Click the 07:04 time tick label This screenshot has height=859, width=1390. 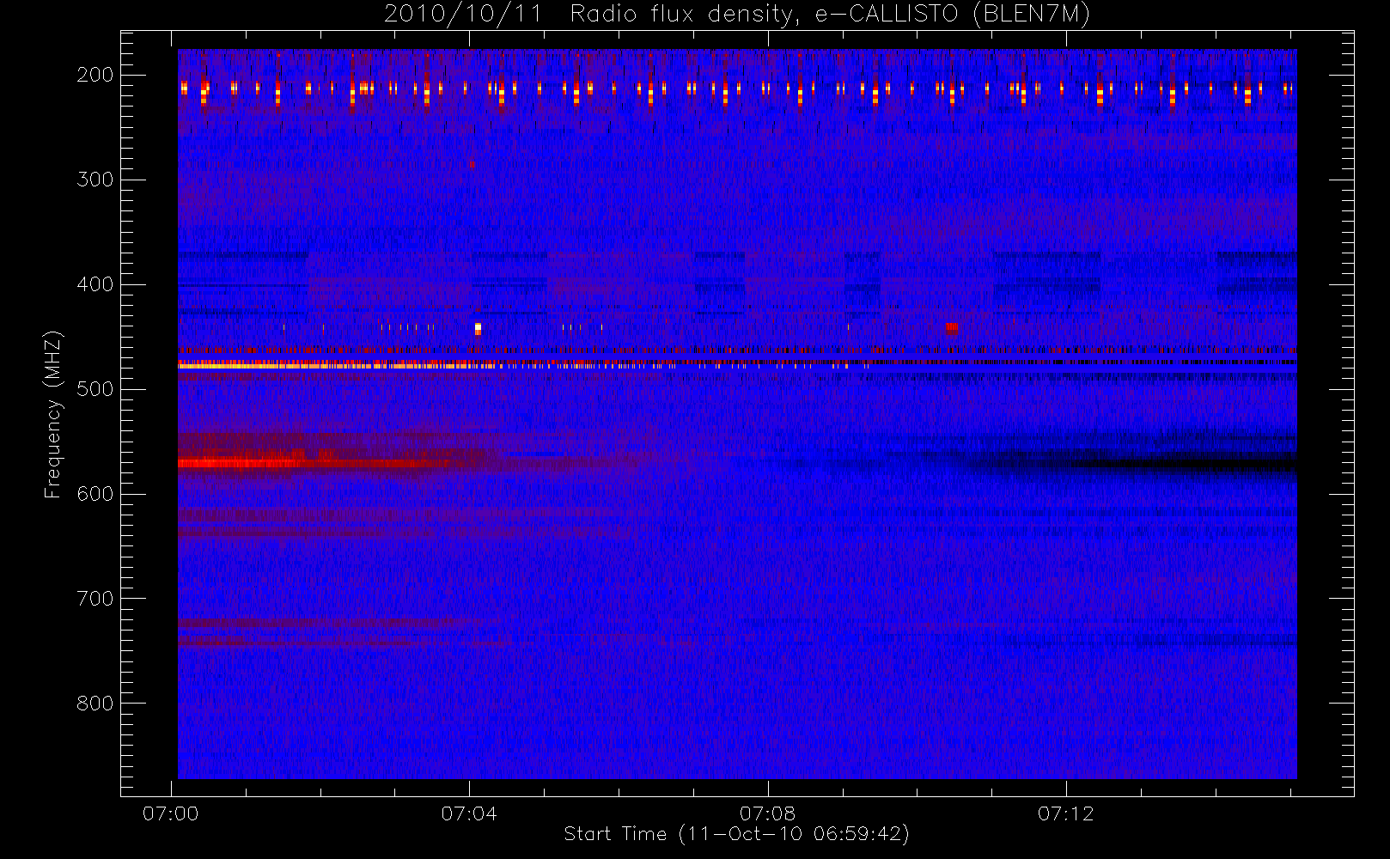coord(469,813)
